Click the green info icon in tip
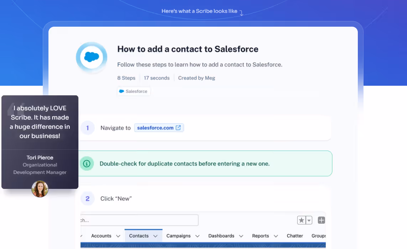 pos(87,164)
